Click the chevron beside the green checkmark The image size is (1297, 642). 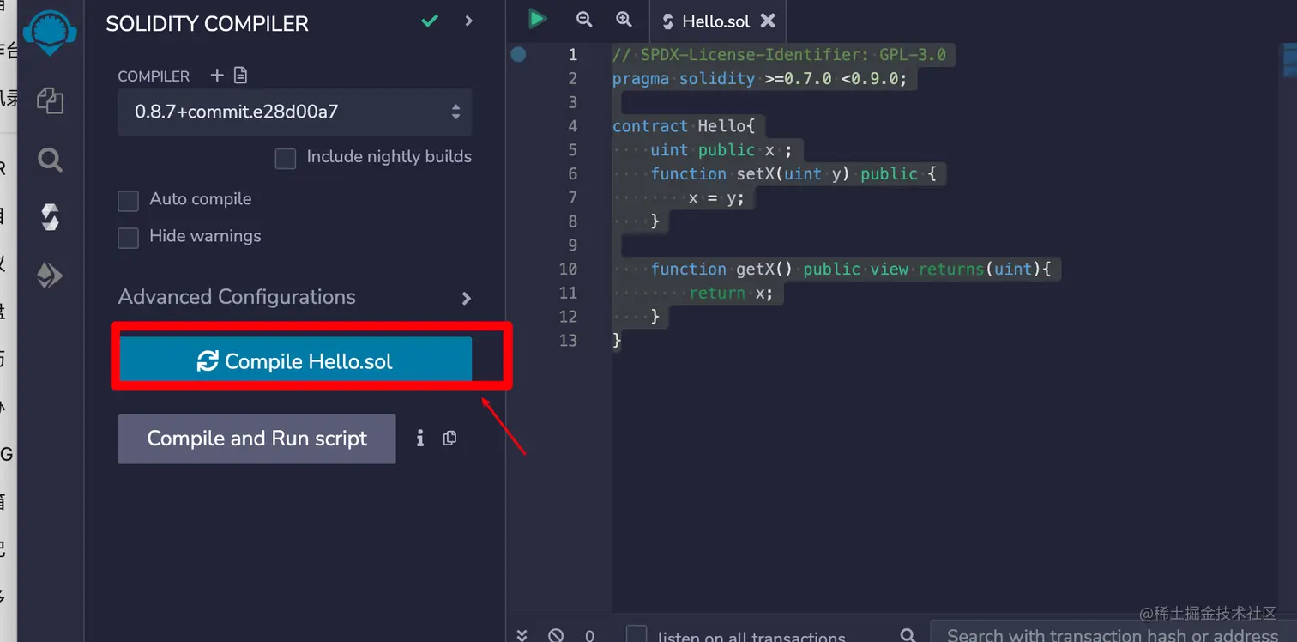[468, 21]
